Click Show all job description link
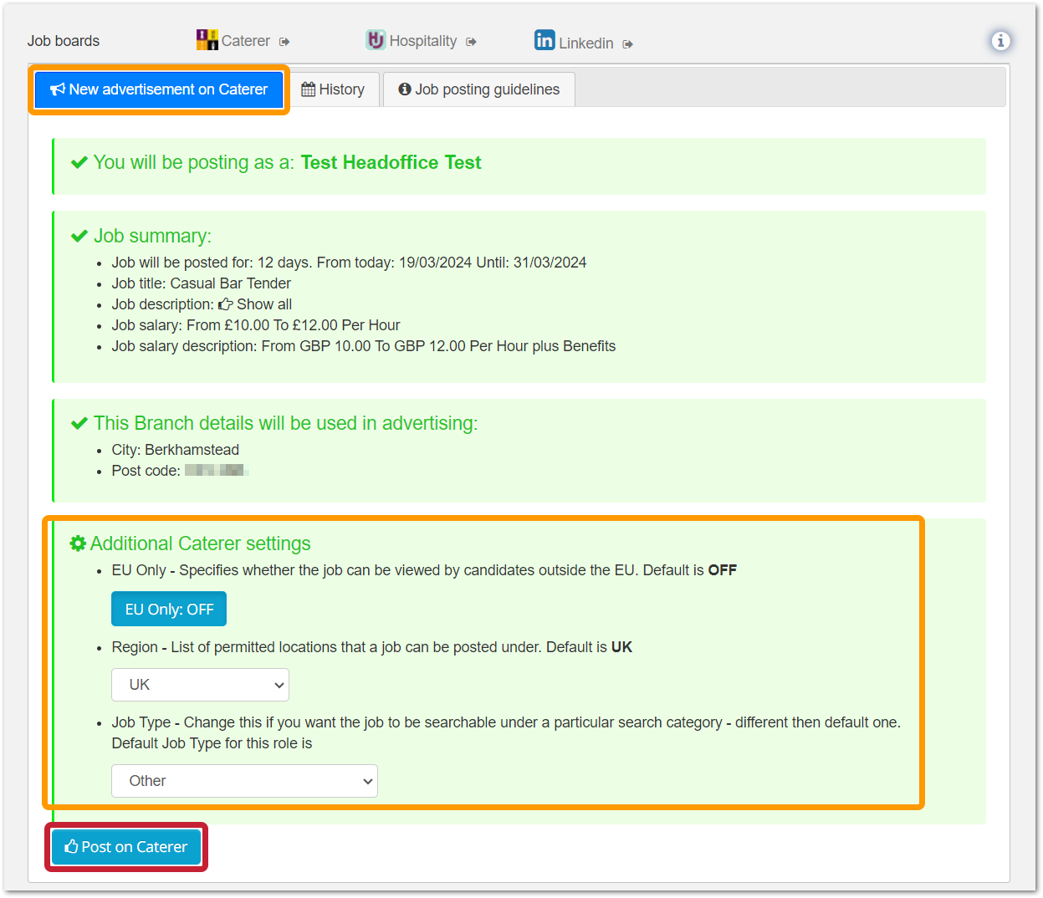Viewport: 1043px width, 898px height. [263, 304]
